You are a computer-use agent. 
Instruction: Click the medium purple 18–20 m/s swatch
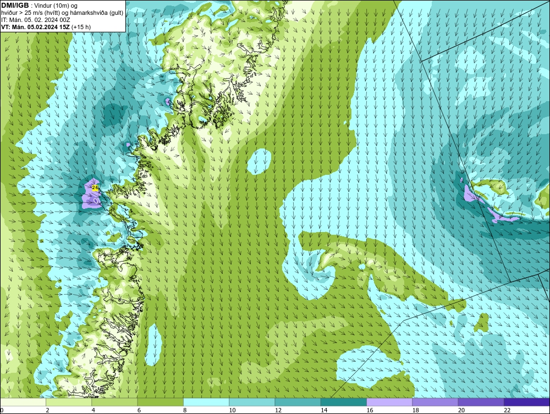click(435, 402)
